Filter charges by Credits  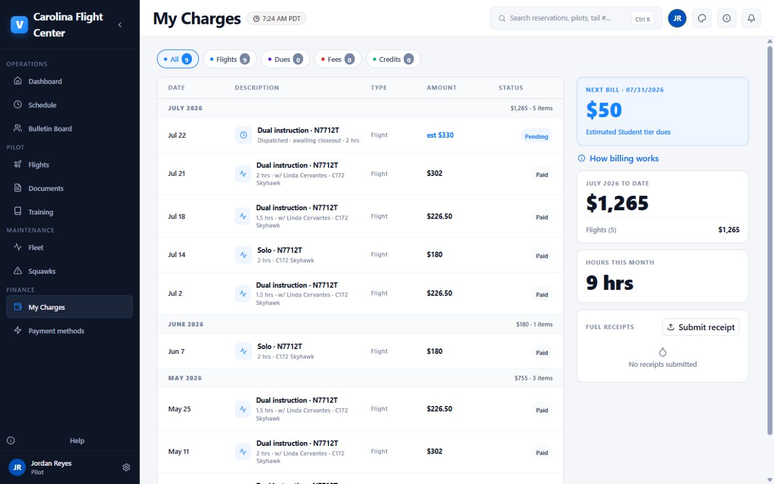tap(393, 59)
